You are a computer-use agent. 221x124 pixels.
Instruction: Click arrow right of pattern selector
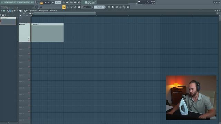click(106, 7)
